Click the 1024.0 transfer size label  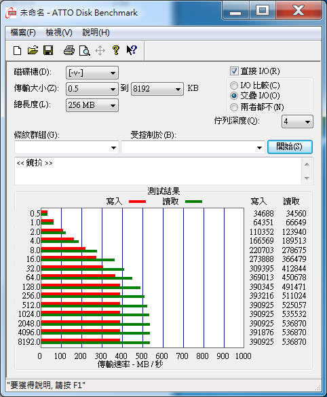pyautogui.click(x=29, y=314)
